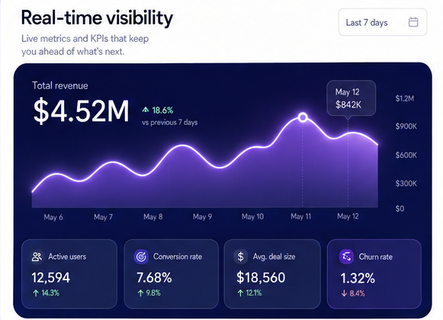The height and width of the screenshot is (320, 443).
Task: Click the 8.4% decrease value
Action: click(357, 293)
